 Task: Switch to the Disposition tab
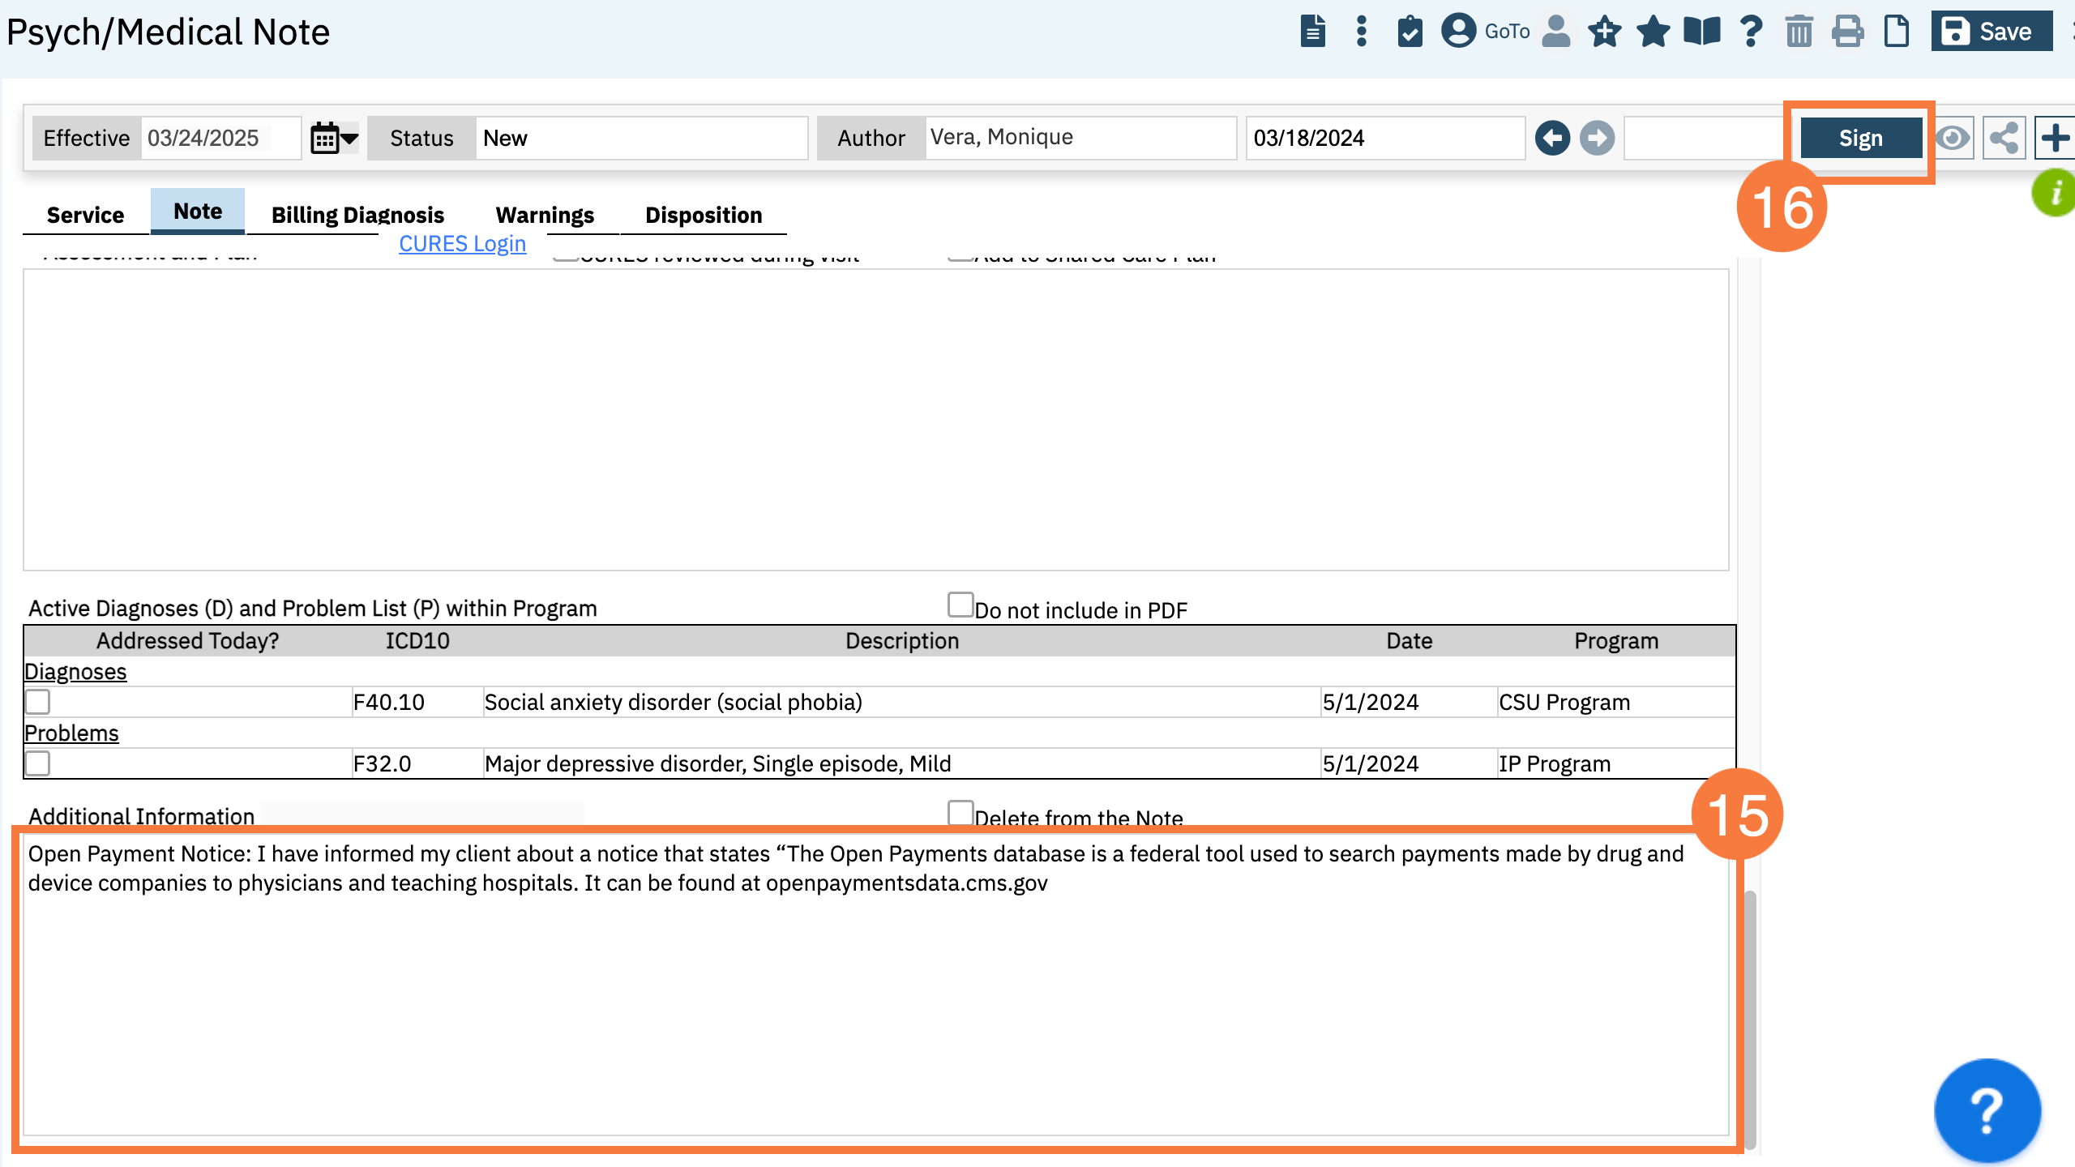[703, 216]
